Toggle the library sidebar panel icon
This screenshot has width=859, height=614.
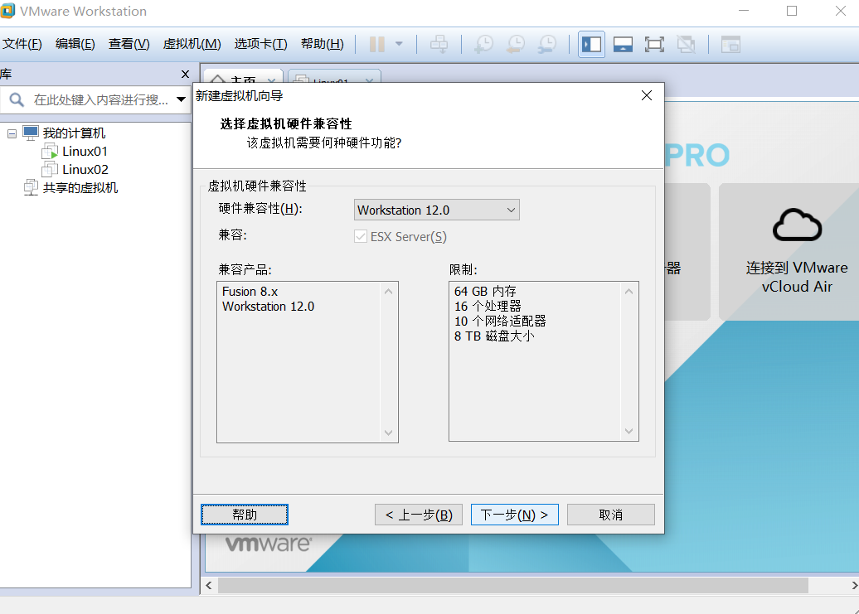click(591, 45)
